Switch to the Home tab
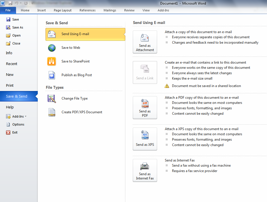The height and width of the screenshot is (202, 267). click(x=25, y=10)
